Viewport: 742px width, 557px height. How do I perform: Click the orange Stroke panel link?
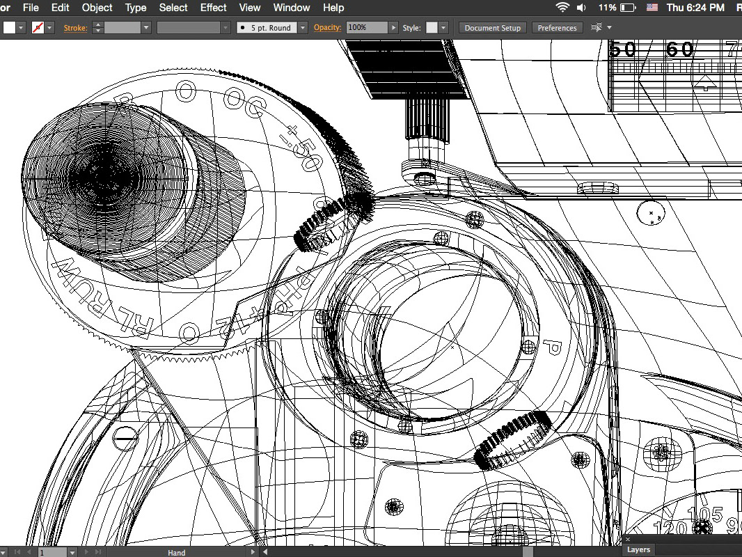[76, 28]
